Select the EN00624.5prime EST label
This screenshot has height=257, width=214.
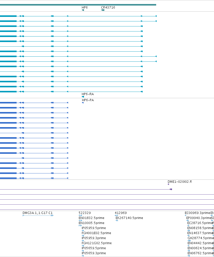pos(200,248)
